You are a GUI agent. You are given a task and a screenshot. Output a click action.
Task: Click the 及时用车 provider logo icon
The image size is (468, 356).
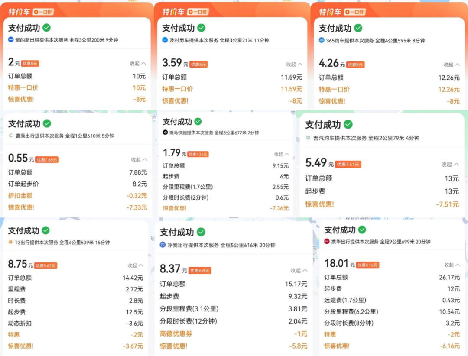click(165, 40)
